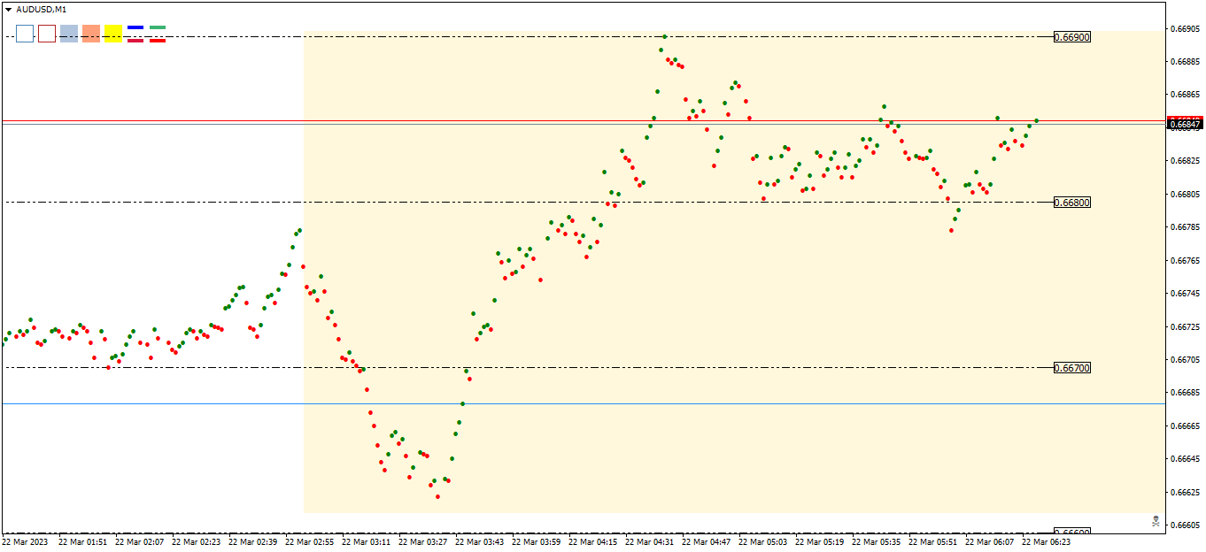Select the light blue filled square
The height and width of the screenshot is (552, 1206).
[69, 34]
